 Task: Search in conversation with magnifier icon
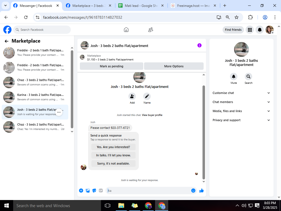[248, 77]
